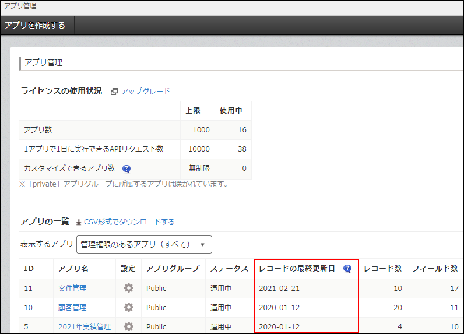This screenshot has width=464, height=334.
Task: Click CSV形式でダウンロードする link
Action: coord(129,222)
